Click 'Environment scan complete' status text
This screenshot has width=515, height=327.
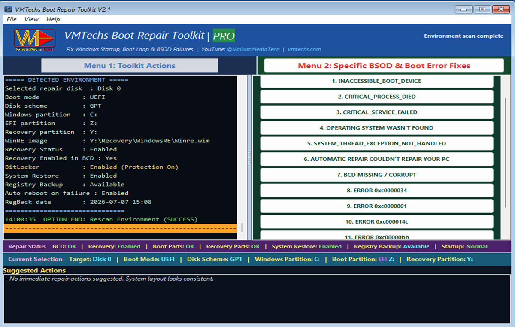(x=463, y=36)
